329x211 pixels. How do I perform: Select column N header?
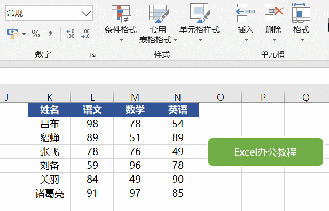click(178, 97)
